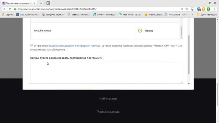The image size is (219, 123).
Task: Click the zoom indicator icon in the address bar
Action: click(182, 9)
